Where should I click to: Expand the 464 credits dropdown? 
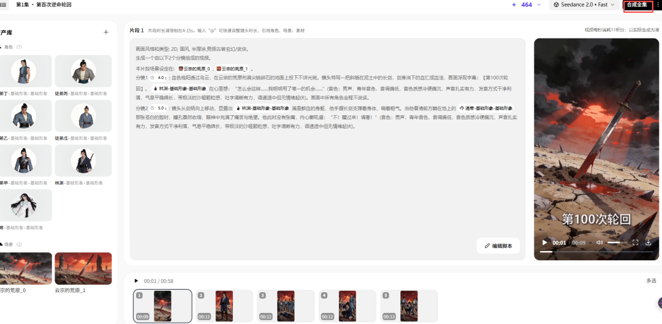[539, 5]
